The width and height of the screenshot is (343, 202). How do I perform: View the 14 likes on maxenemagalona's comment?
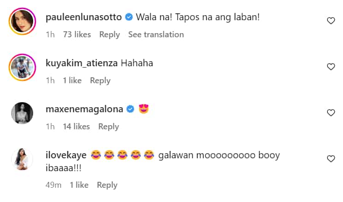76,127
